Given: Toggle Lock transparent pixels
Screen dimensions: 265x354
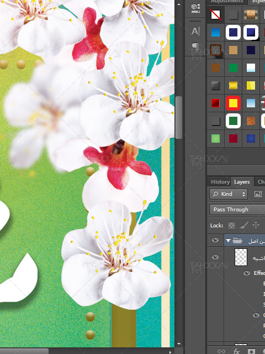Looking at the screenshot, I should click(x=231, y=225).
